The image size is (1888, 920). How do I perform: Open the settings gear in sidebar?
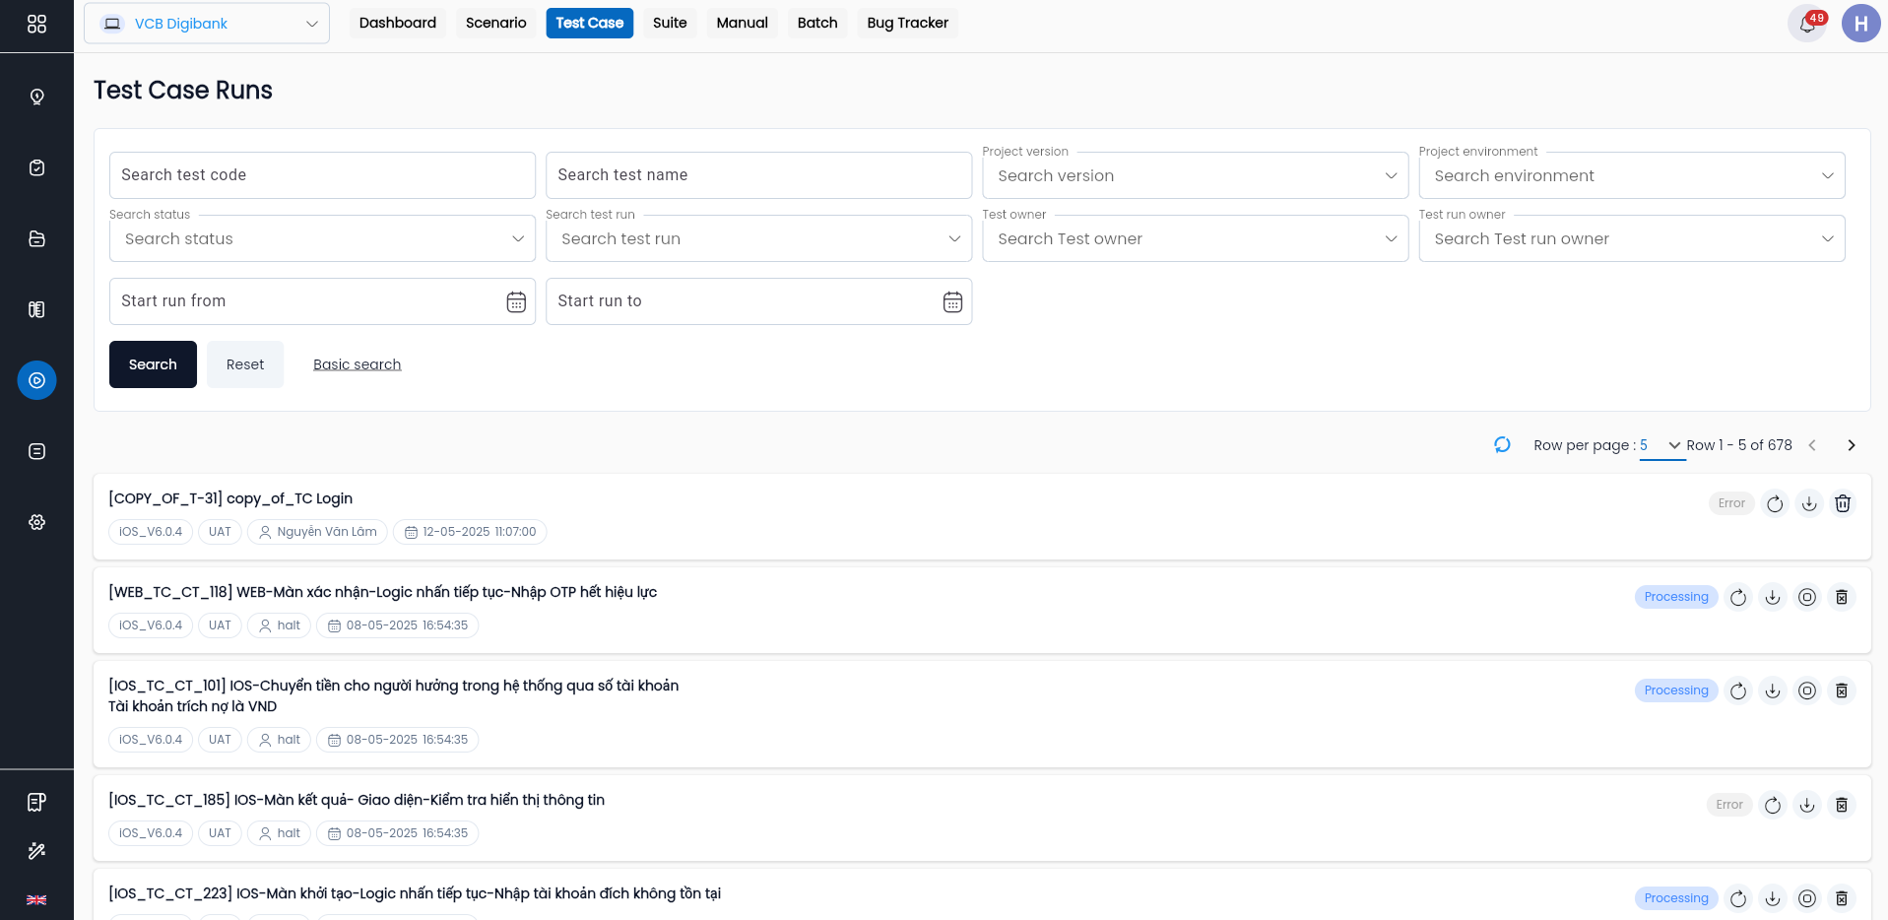(x=36, y=522)
